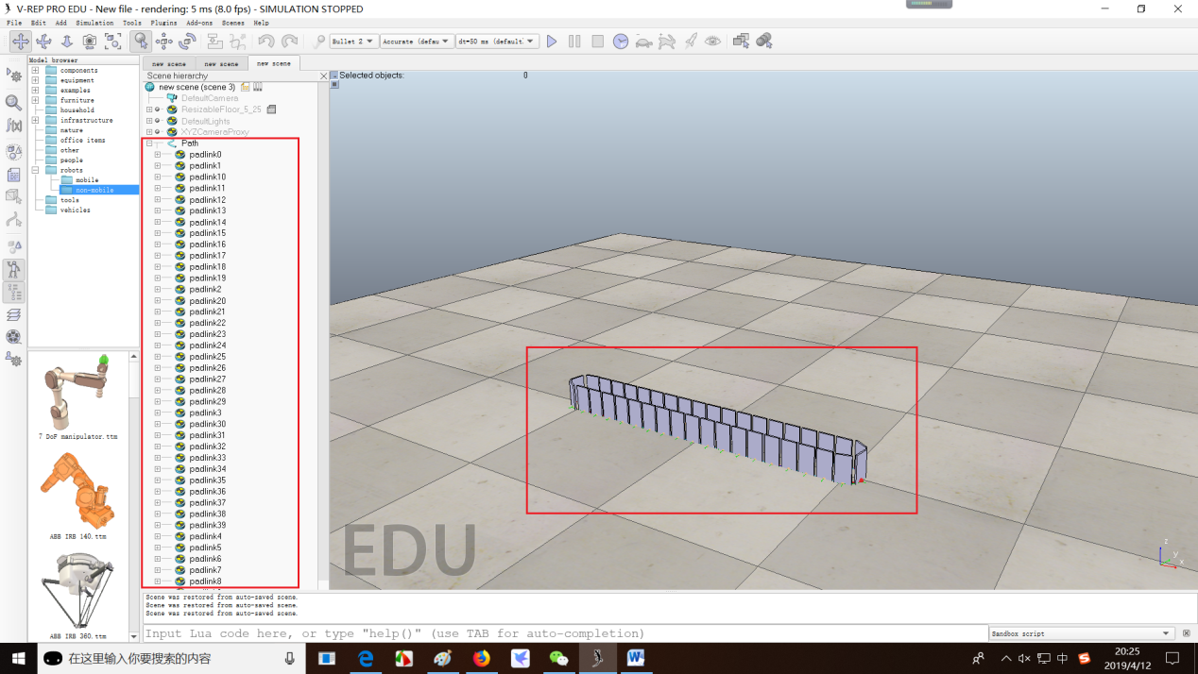This screenshot has width=1198, height=674.
Task: Switch to the first new scene tab
Action: pos(169,63)
